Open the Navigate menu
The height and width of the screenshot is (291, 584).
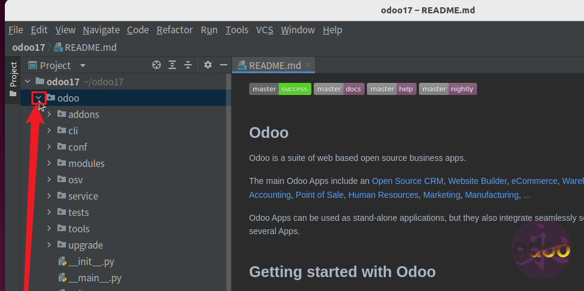coord(102,30)
